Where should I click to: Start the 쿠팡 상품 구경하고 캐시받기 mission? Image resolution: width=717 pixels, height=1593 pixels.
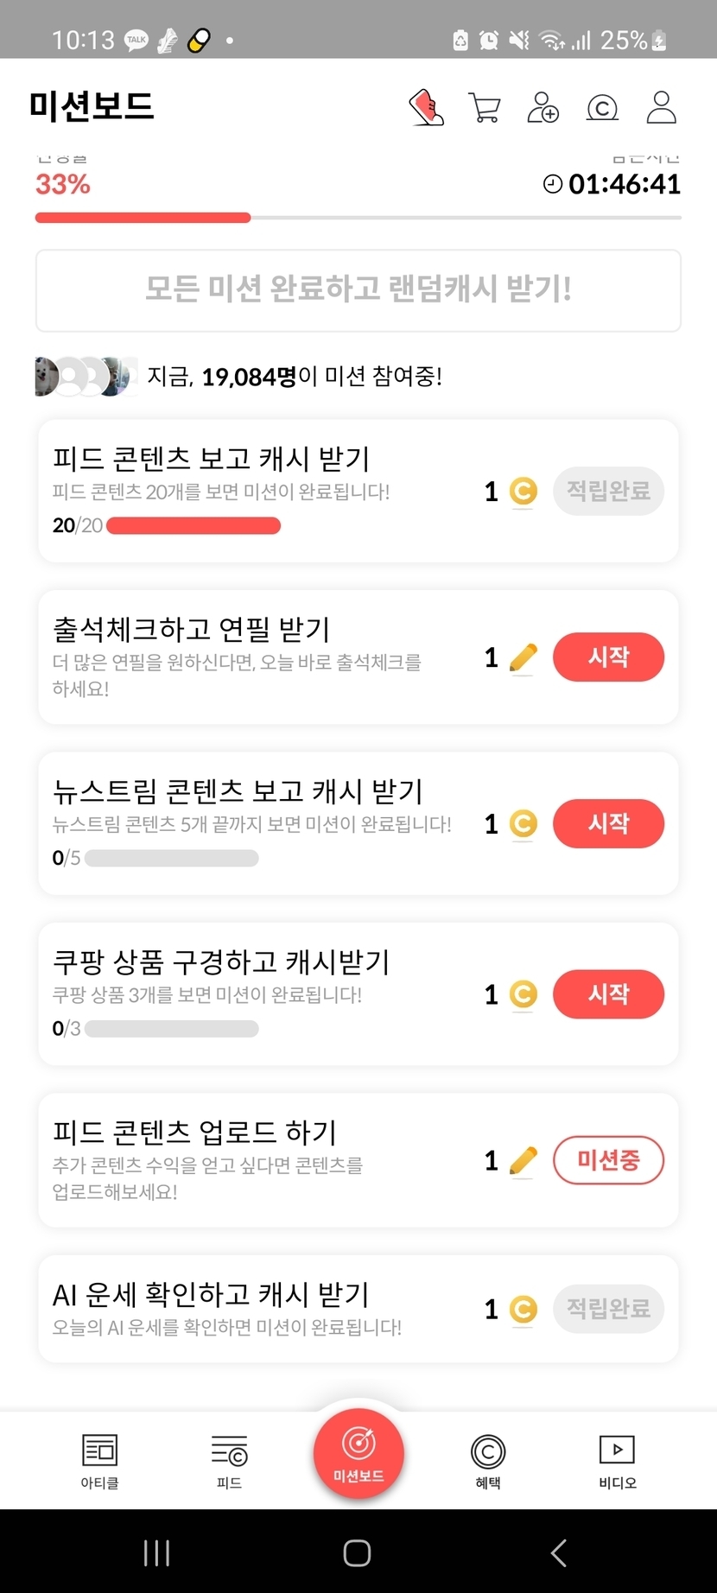coord(608,994)
